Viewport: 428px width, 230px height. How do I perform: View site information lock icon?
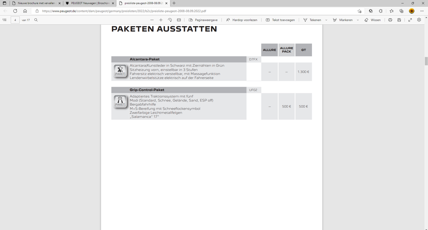37,11
